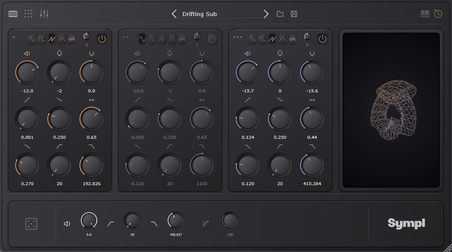Screen dimensions: 452x252
Task: Click the randomize dice button
Action: 31,224
